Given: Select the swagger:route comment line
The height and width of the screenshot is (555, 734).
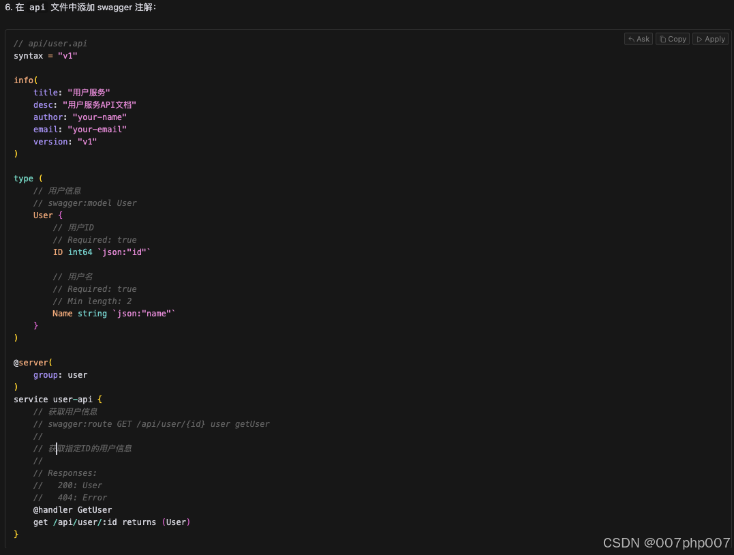Looking at the screenshot, I should [x=151, y=423].
